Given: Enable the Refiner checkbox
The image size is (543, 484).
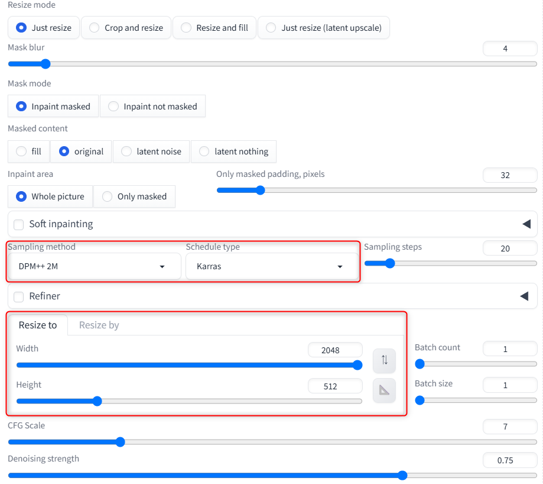Looking at the screenshot, I should (19, 296).
